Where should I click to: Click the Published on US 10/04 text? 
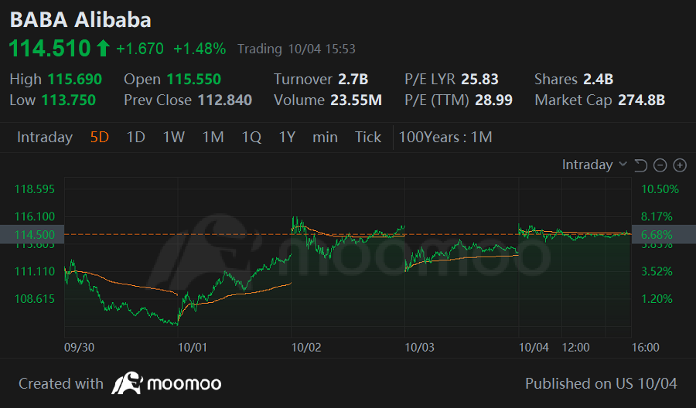click(x=602, y=383)
